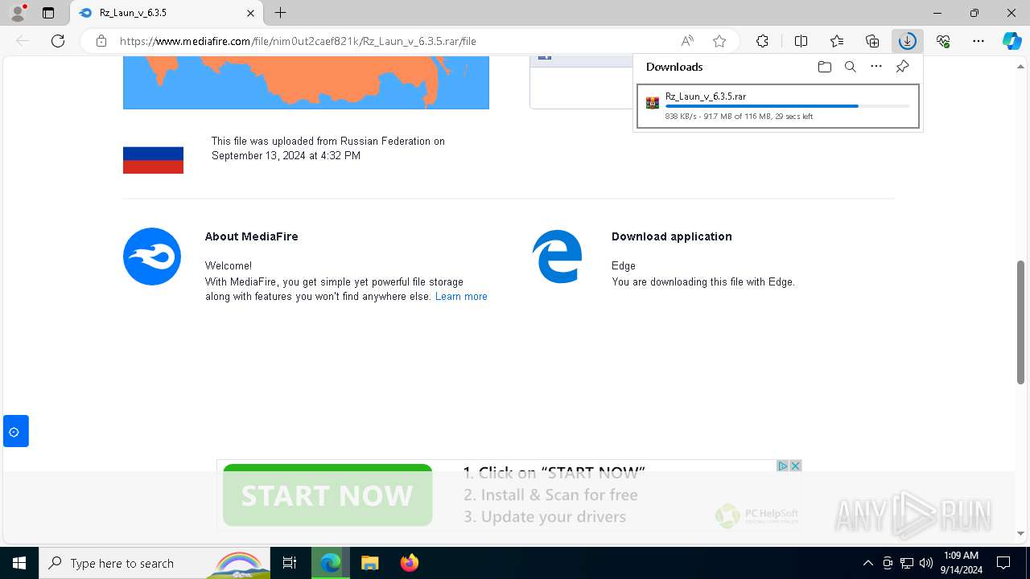Image resolution: width=1030 pixels, height=579 pixels.
Task: Open Task View on taskbar
Action: coord(290,563)
